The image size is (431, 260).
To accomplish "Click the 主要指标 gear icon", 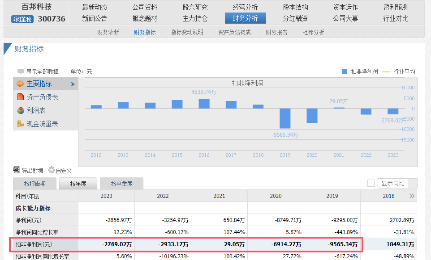I will pos(20,84).
